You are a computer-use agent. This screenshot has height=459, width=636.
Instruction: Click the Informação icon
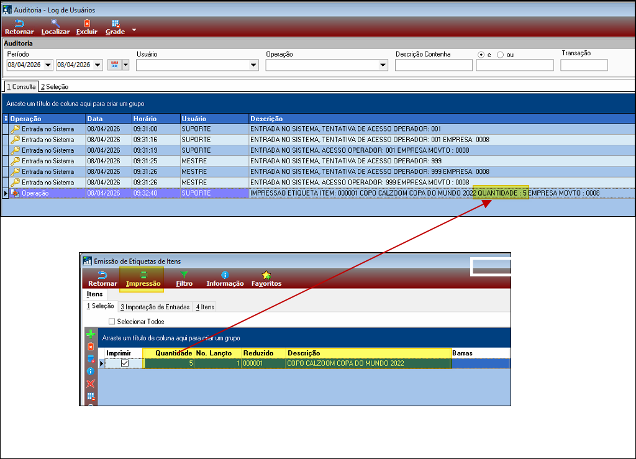pyautogui.click(x=225, y=275)
